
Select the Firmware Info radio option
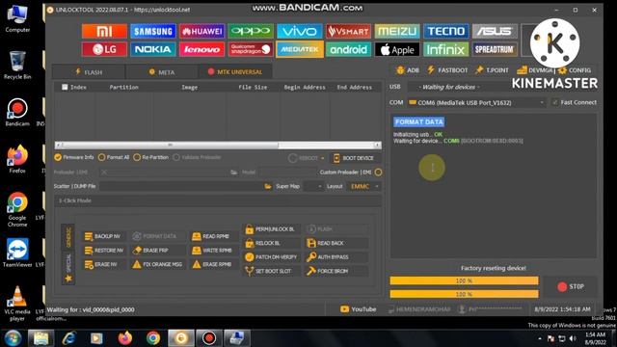tap(74, 157)
